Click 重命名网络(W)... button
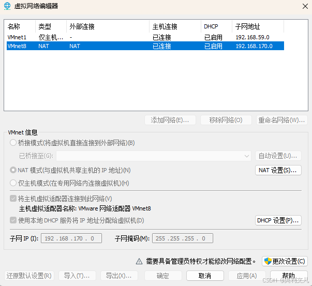 click(282, 120)
